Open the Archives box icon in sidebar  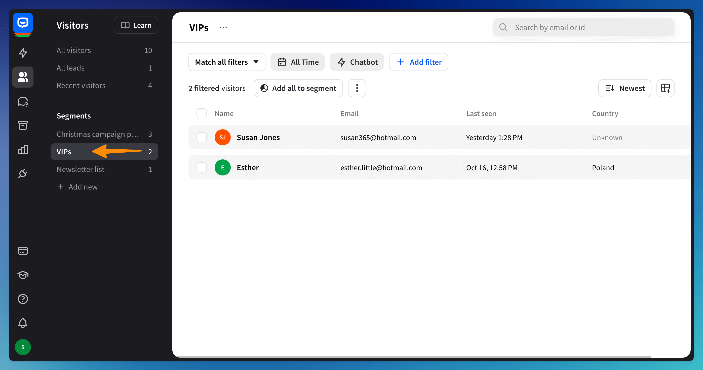tap(23, 125)
